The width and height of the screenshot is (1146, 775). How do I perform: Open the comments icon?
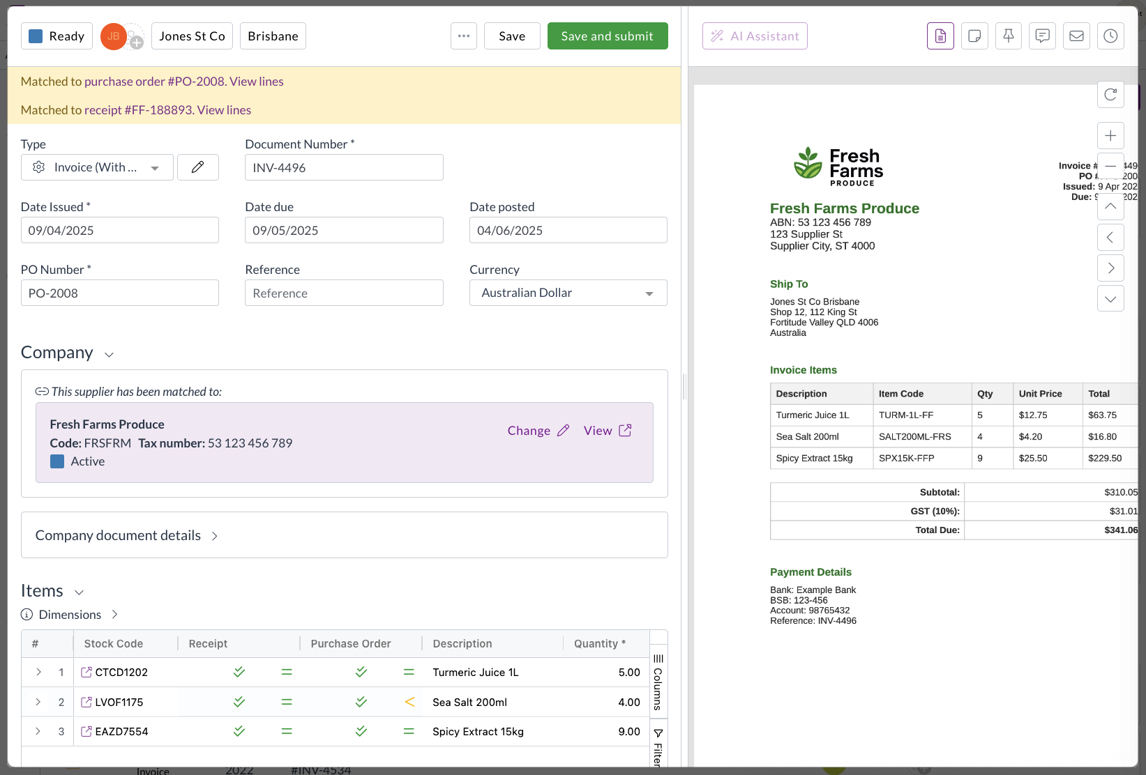coord(1042,36)
